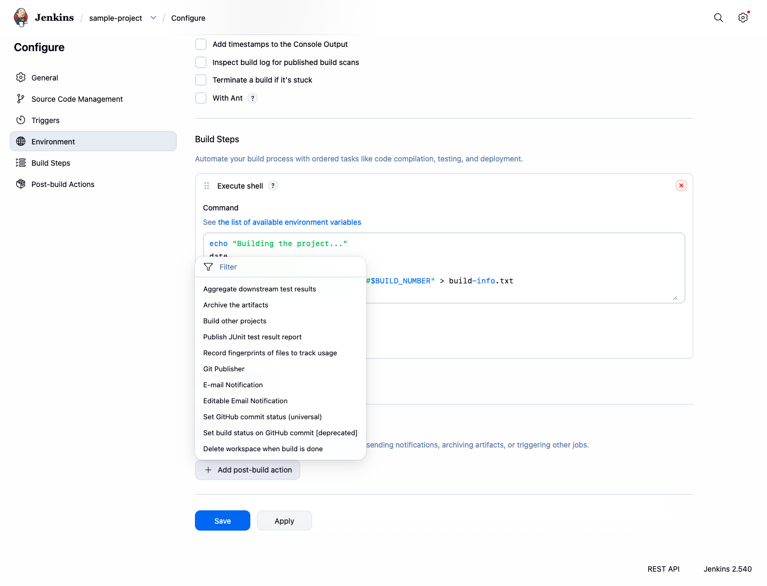Go to sample-project breadcrumb

pos(116,18)
